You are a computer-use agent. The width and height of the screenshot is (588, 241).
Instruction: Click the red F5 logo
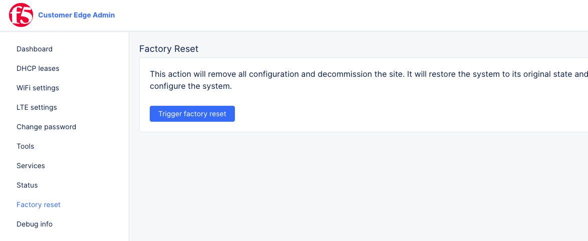(21, 15)
